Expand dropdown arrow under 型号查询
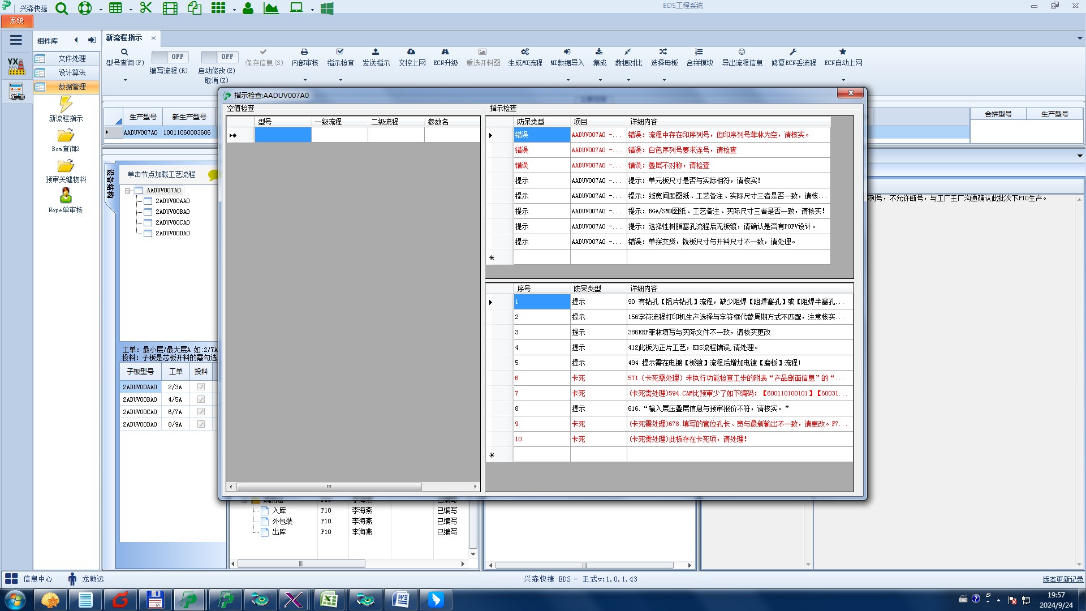Screen dimensions: 1086x611 125,80
